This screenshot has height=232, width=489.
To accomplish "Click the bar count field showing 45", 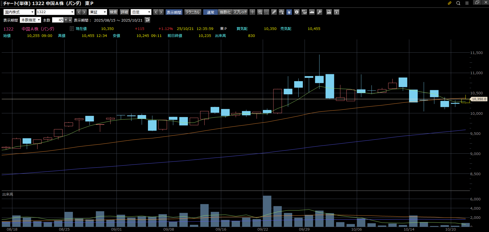I will point(58,20).
